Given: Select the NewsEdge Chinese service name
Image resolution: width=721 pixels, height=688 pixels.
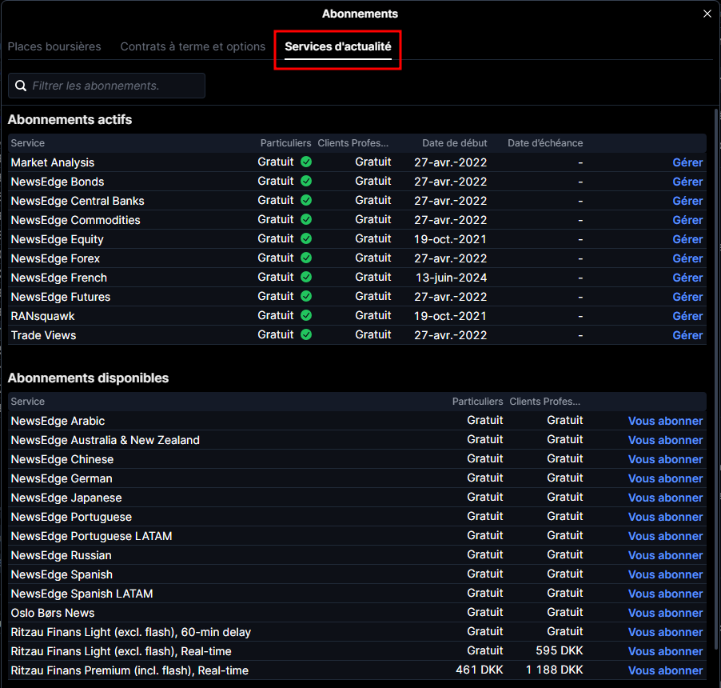Looking at the screenshot, I should tap(62, 459).
